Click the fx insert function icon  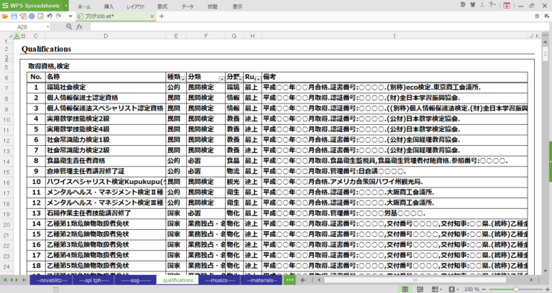click(x=79, y=27)
